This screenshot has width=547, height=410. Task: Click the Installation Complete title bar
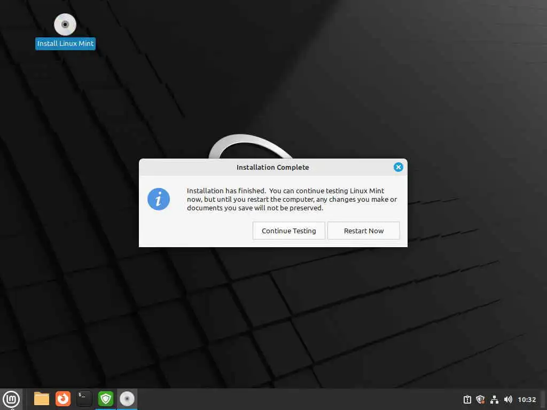273,167
